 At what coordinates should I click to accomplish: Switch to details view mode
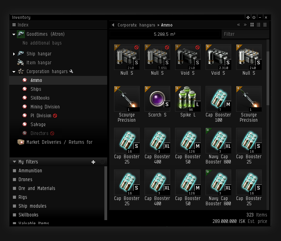coord(259,25)
